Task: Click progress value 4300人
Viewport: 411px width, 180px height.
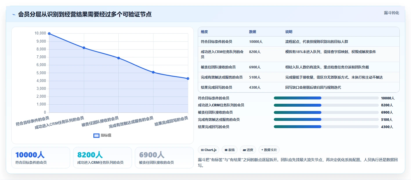Action: [387, 127]
